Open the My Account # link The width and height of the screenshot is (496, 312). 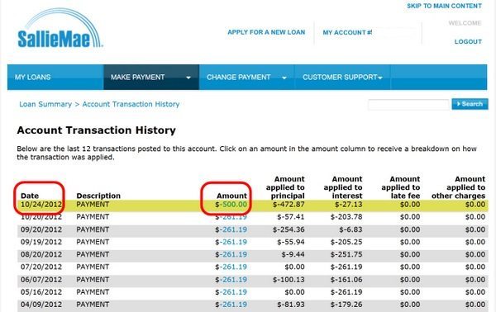347,32
